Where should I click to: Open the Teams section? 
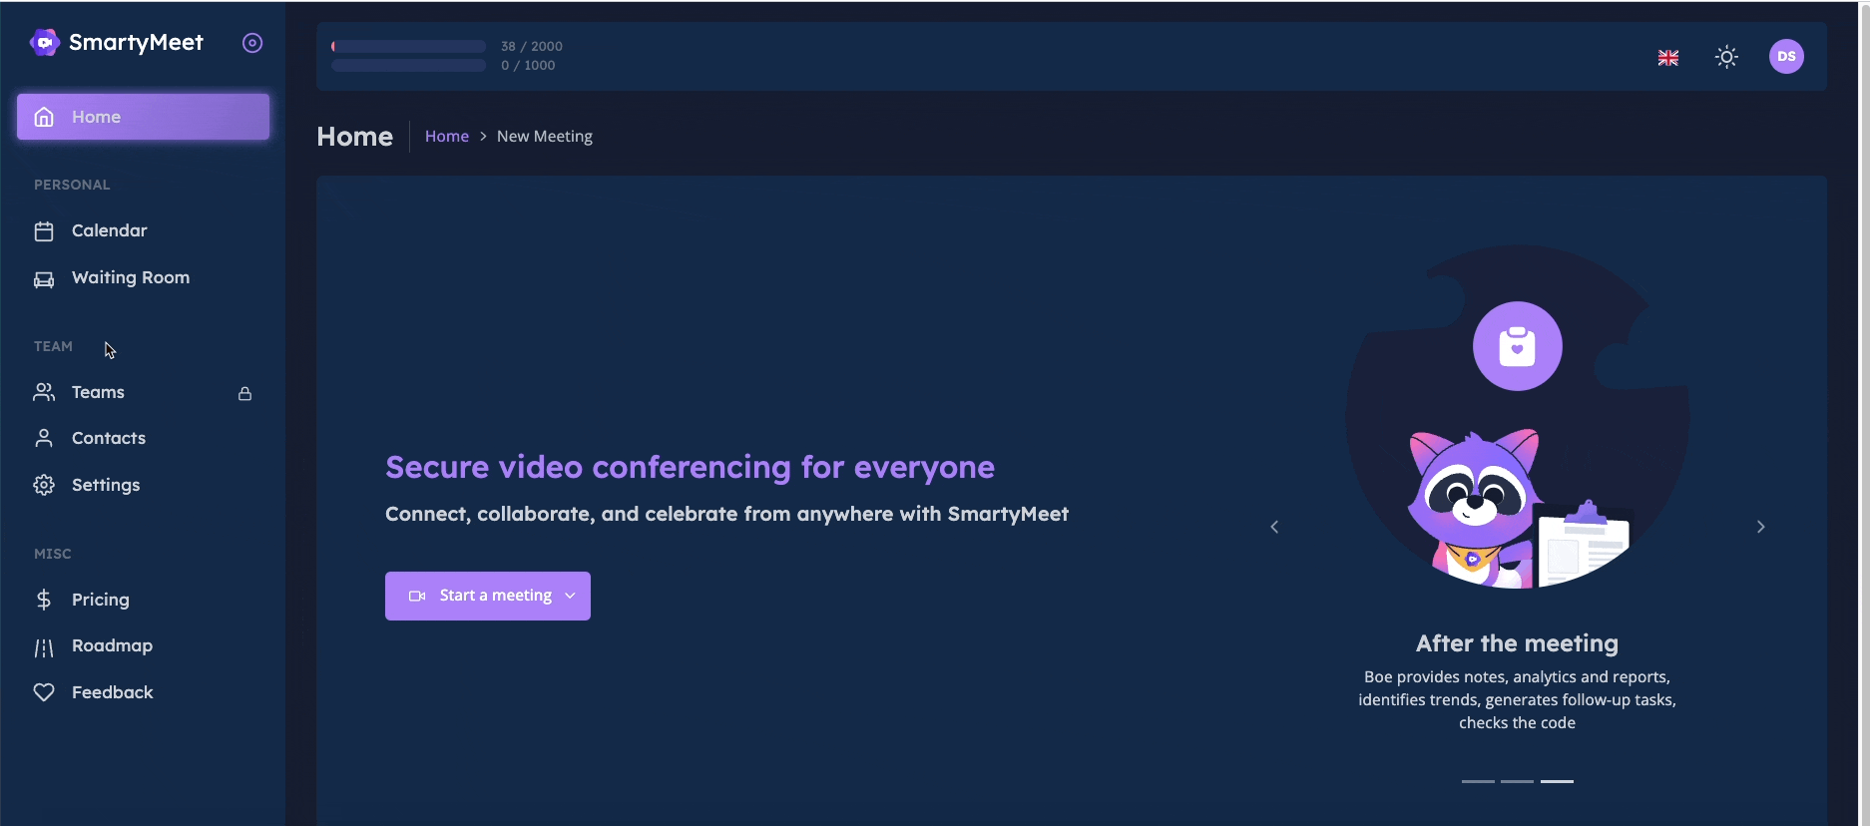click(x=143, y=392)
